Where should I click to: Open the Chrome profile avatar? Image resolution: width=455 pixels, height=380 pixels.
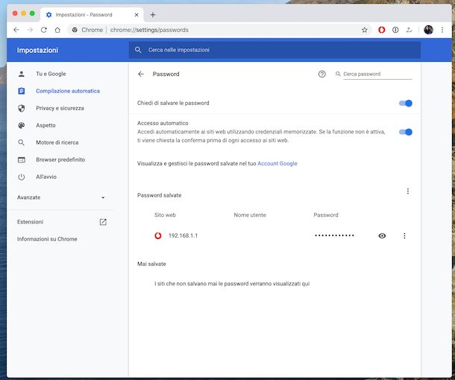pyautogui.click(x=428, y=30)
